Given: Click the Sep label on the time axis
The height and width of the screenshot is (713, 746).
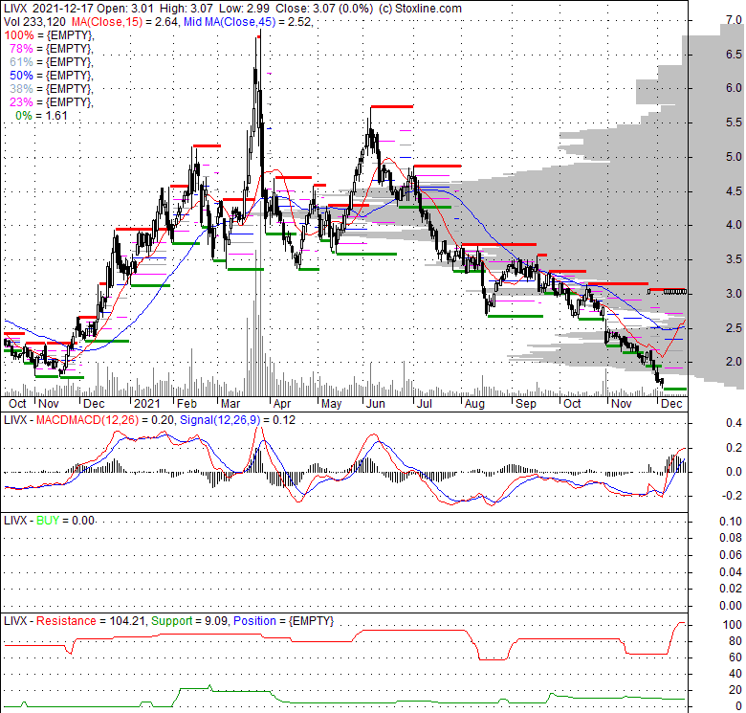Looking at the screenshot, I should [x=526, y=404].
